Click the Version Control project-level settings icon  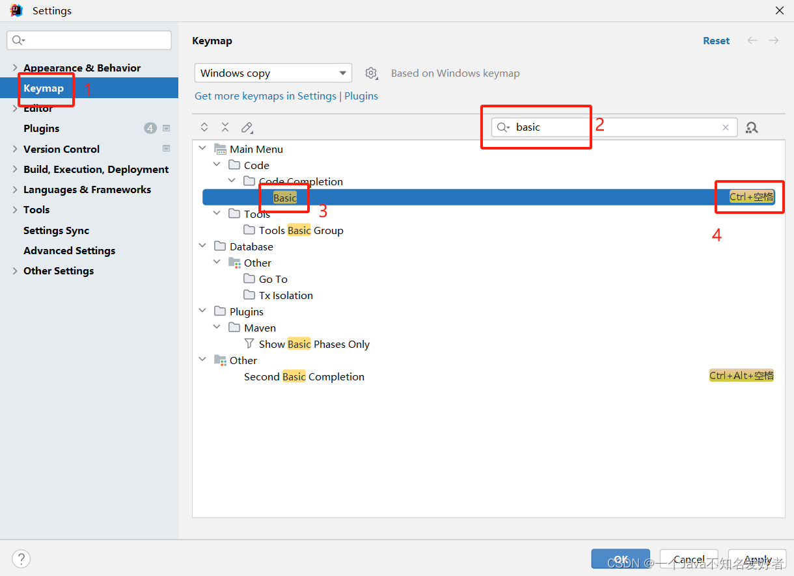(166, 149)
